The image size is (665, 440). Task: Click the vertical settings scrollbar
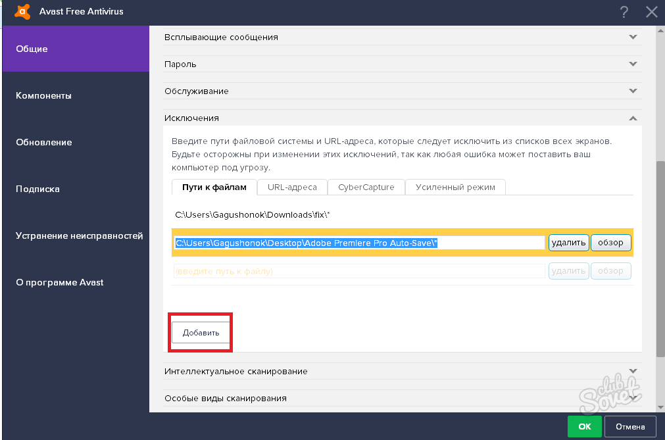(660, 257)
